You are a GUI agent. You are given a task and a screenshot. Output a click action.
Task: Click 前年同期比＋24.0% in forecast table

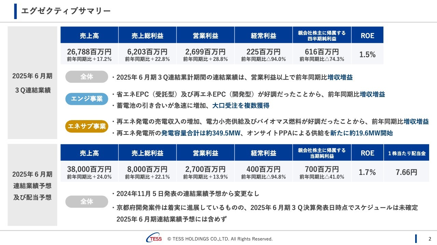click(89, 177)
